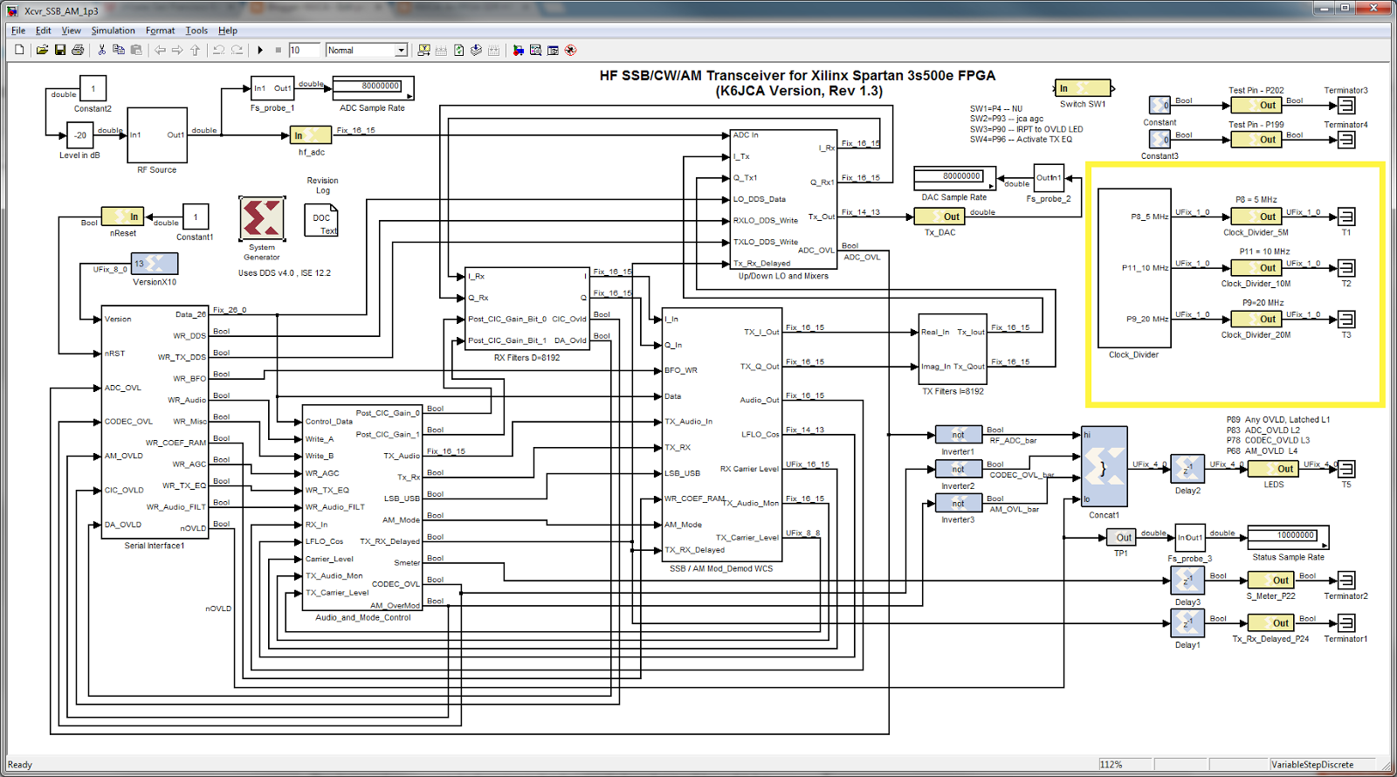Click the Revision Log DOC Text block

click(x=321, y=219)
